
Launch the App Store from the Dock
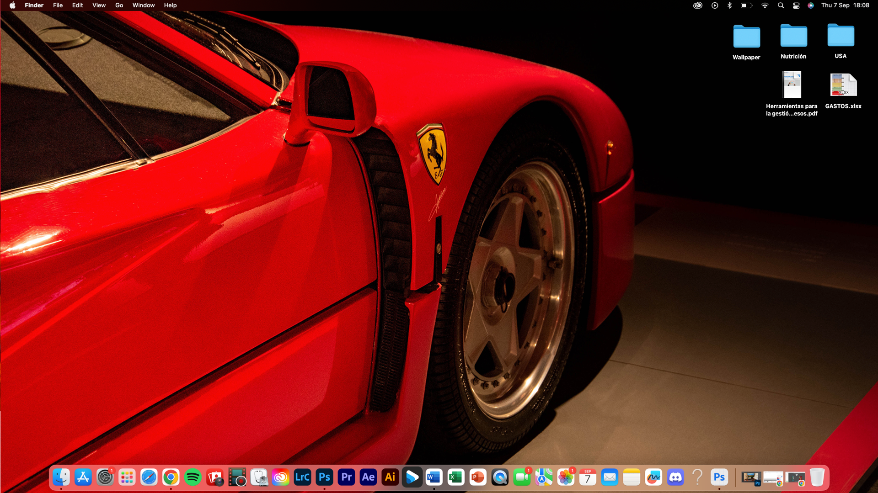click(x=83, y=477)
